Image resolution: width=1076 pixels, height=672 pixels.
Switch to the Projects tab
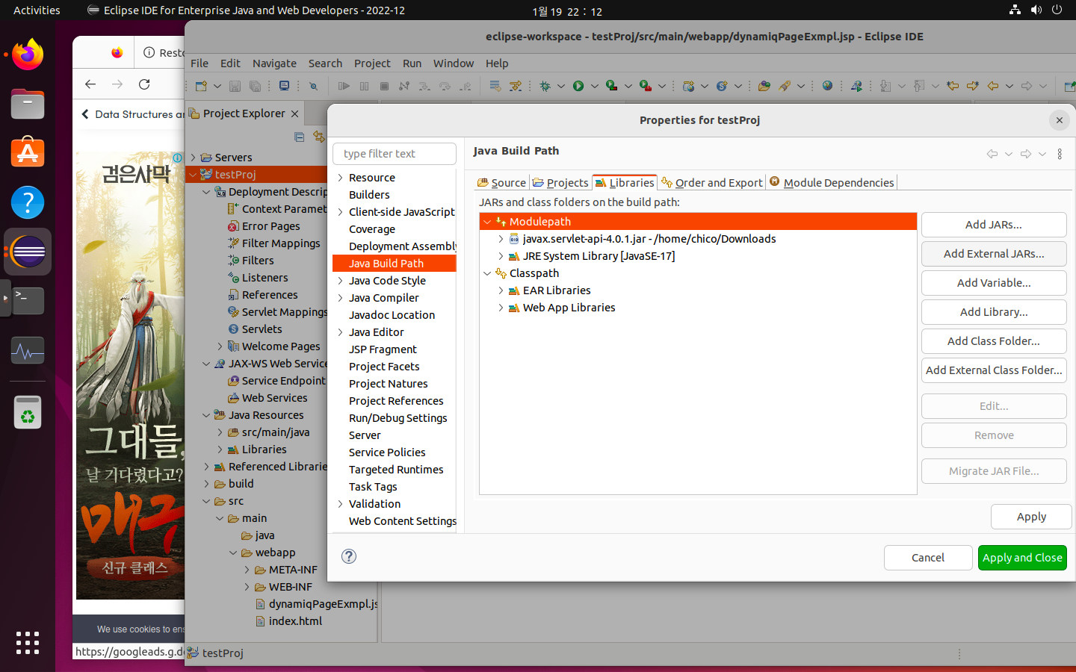point(560,182)
